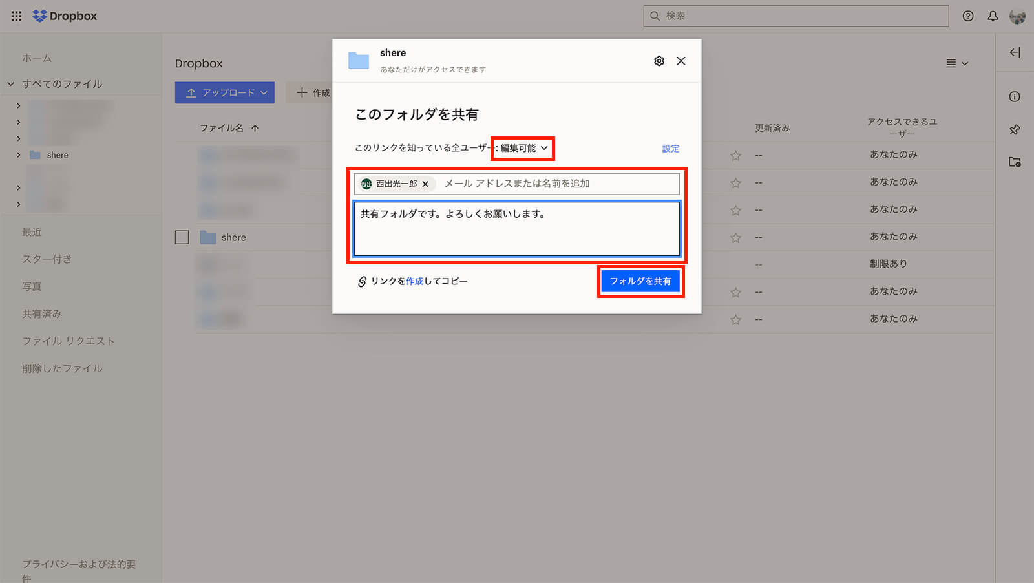
Task: Click the Dropbox breadcrumb heading
Action: tap(199, 63)
